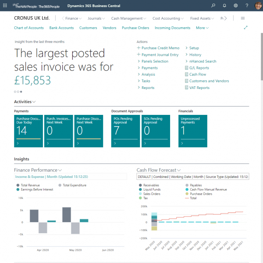Expand the Reports action group
The height and width of the screenshot is (263, 263).
[146, 88]
